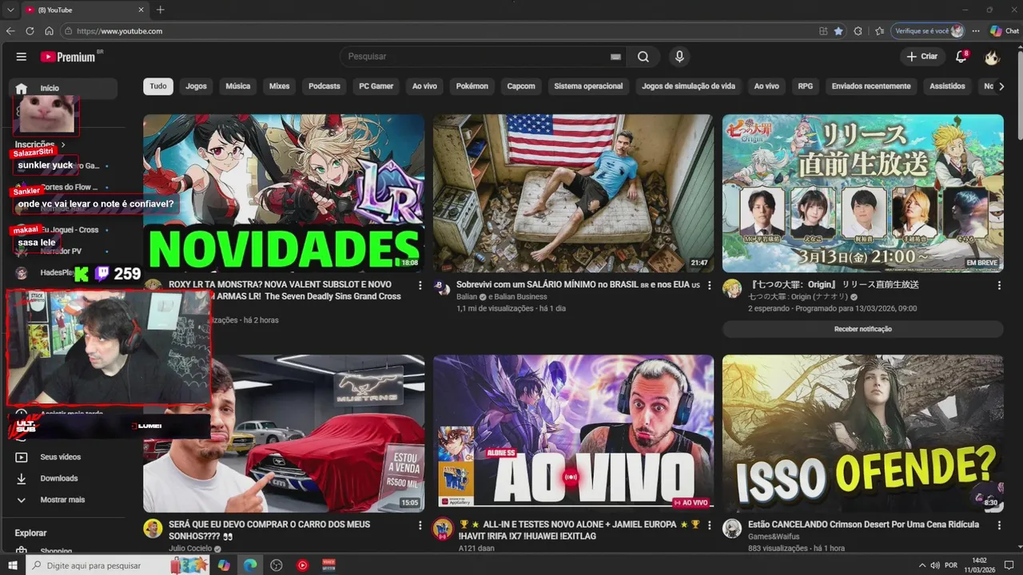Image resolution: width=1023 pixels, height=575 pixels.
Task: Open the video title Estão CANCELANDO Crimson Desert
Action: (863, 525)
